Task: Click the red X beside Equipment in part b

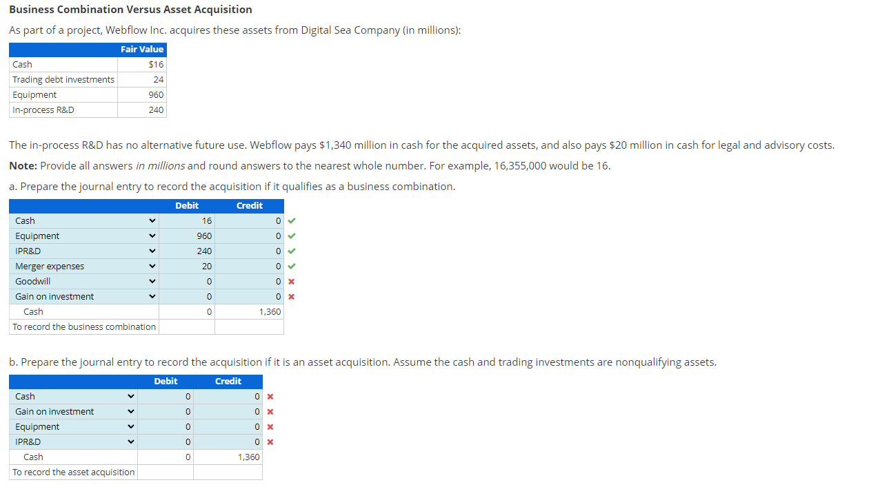Action: click(x=270, y=427)
